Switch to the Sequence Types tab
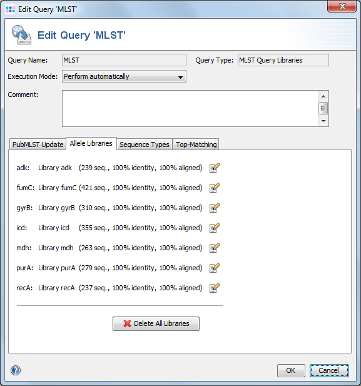This screenshot has width=361, height=386. coord(145,145)
